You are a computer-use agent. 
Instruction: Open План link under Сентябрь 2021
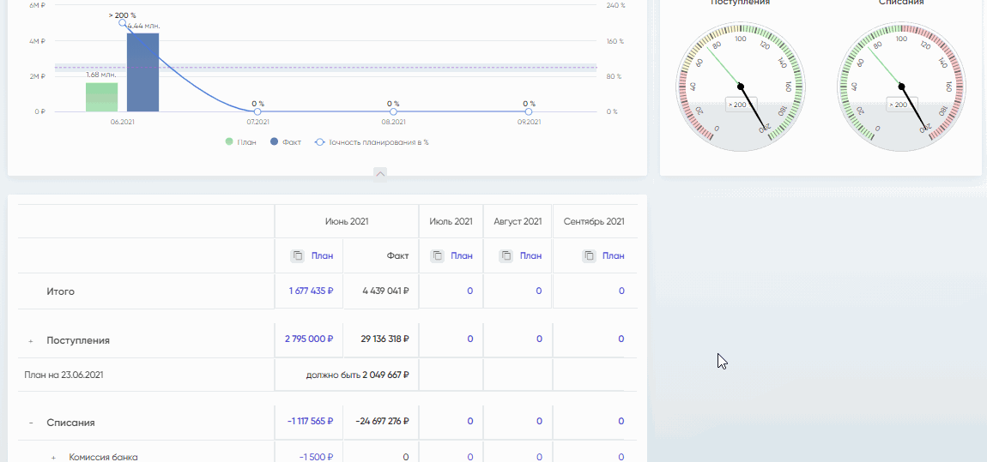click(613, 255)
